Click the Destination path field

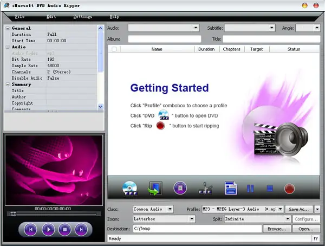coord(197,229)
